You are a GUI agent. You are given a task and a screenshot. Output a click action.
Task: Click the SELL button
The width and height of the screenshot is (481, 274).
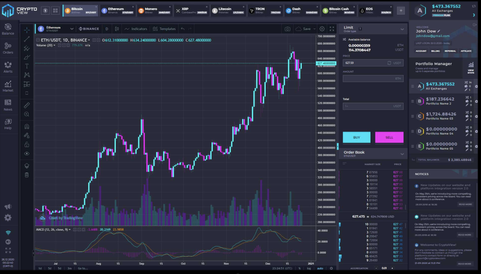tap(389, 137)
